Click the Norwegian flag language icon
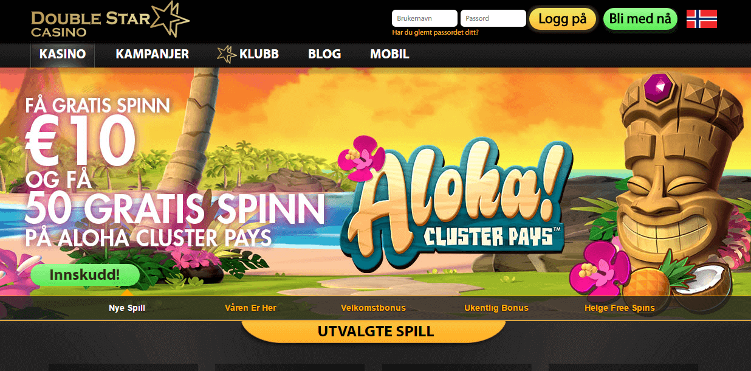This screenshot has height=371, width=751. (x=701, y=19)
